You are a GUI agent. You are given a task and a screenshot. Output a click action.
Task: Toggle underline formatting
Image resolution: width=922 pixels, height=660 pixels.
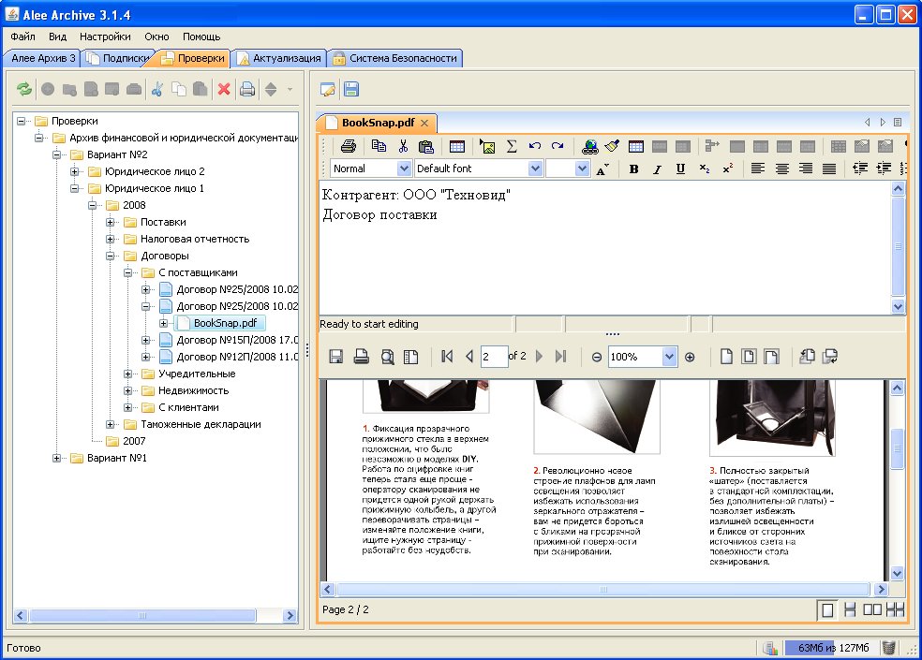pyautogui.click(x=680, y=169)
